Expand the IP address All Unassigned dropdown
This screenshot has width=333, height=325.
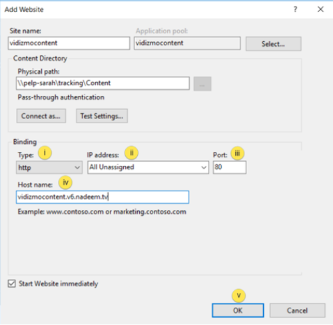148,167
